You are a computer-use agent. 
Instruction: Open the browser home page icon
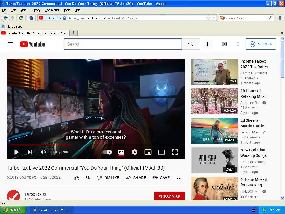[x=31, y=18]
